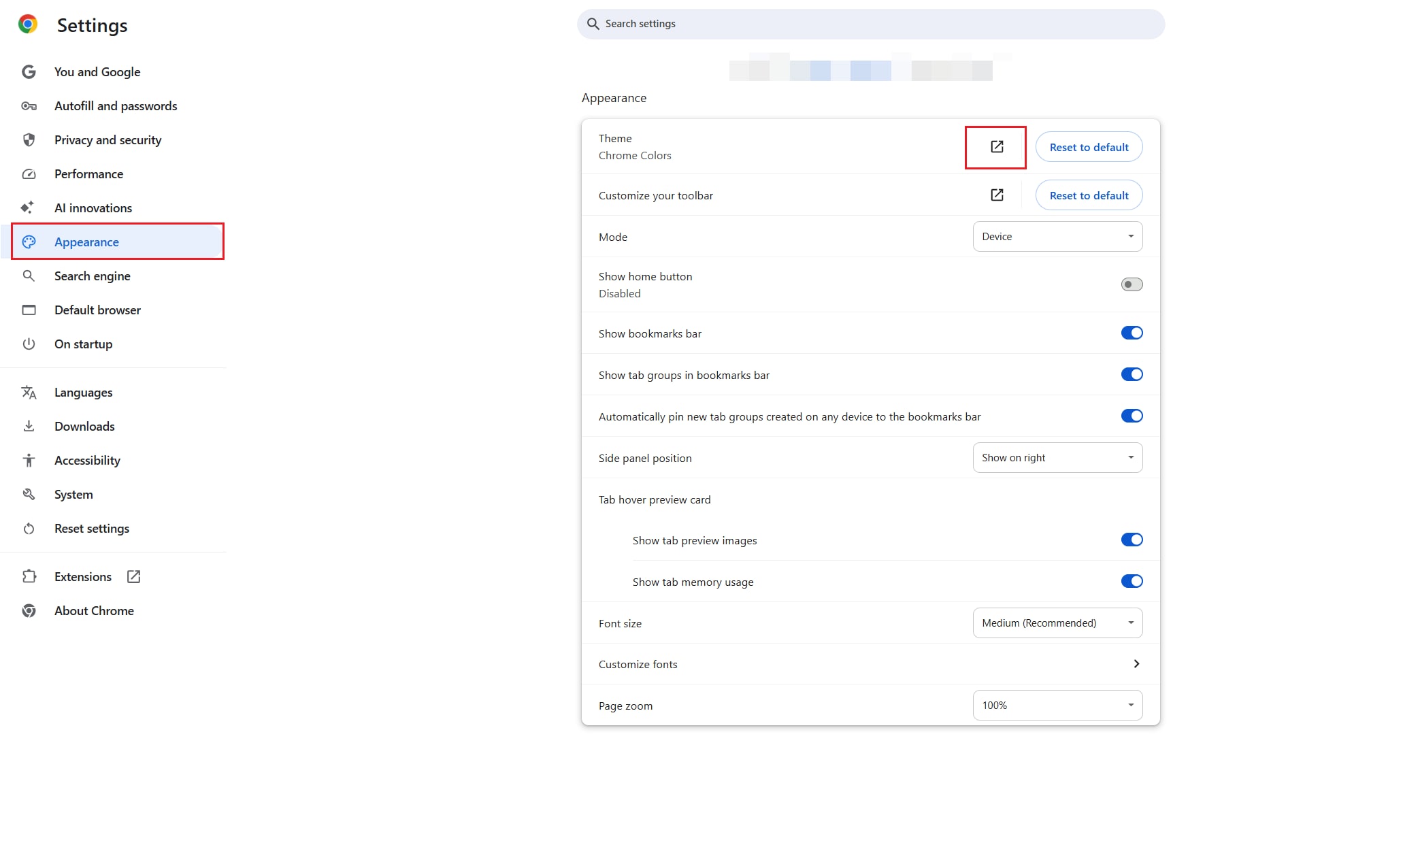The height and width of the screenshot is (843, 1403).
Task: Click Reset to default for Theme
Action: click(x=1088, y=147)
